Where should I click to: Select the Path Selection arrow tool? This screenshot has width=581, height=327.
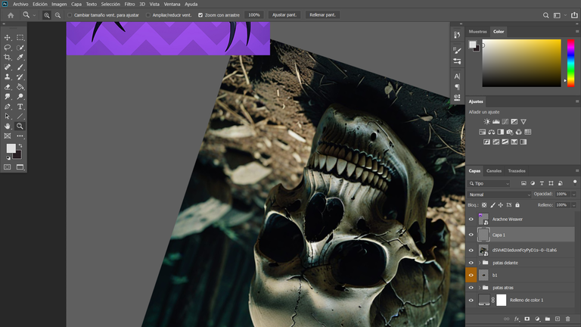[7, 116]
